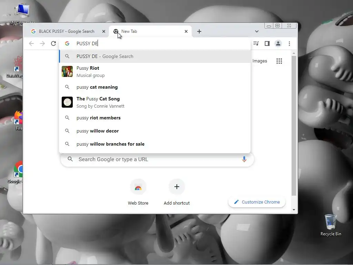353x265 pixels.
Task: Choose the 'riot members' suggestion
Action: click(155, 118)
